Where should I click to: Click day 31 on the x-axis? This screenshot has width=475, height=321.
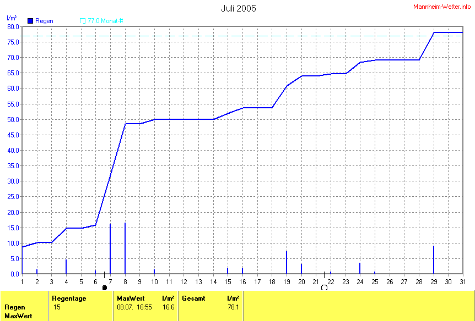[x=462, y=281]
